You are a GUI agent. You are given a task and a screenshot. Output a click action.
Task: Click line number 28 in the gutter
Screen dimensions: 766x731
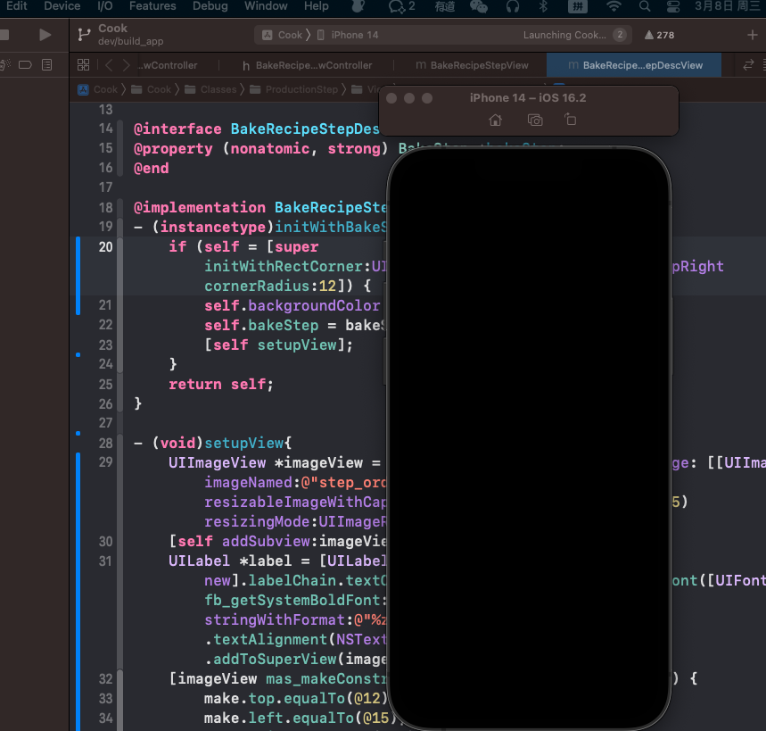point(105,443)
